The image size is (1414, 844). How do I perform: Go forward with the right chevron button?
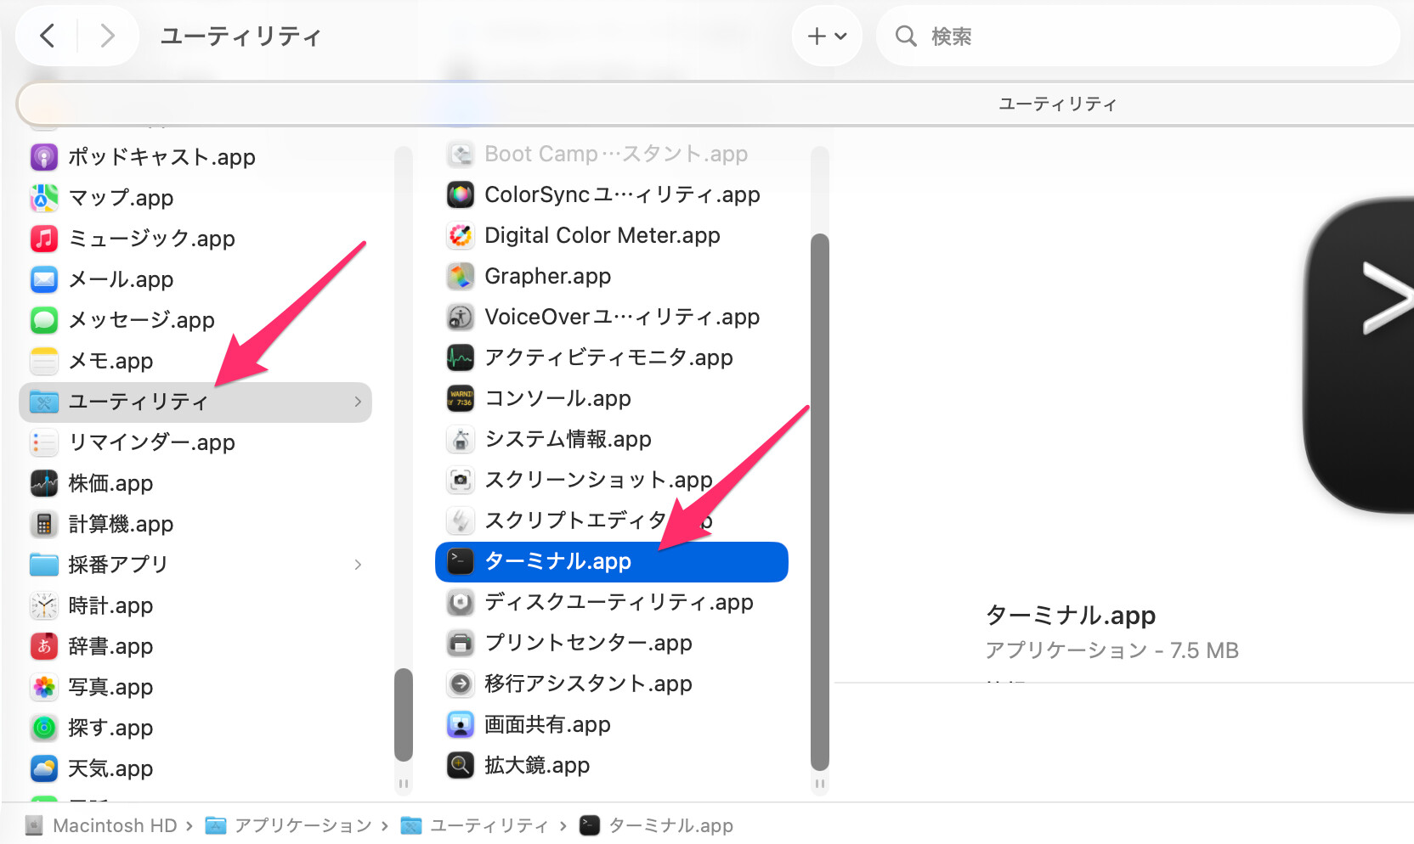point(107,36)
